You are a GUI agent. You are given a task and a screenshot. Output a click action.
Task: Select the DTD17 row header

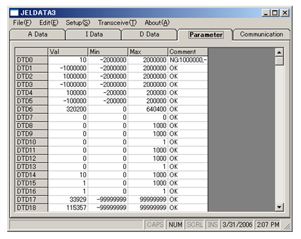pos(32,200)
